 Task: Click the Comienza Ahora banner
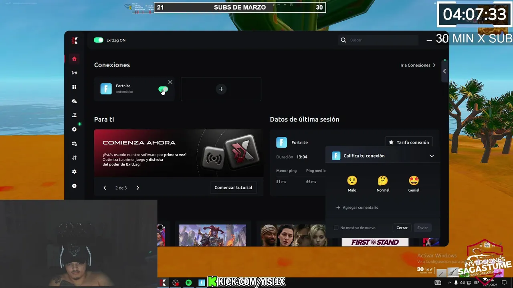coord(179,153)
